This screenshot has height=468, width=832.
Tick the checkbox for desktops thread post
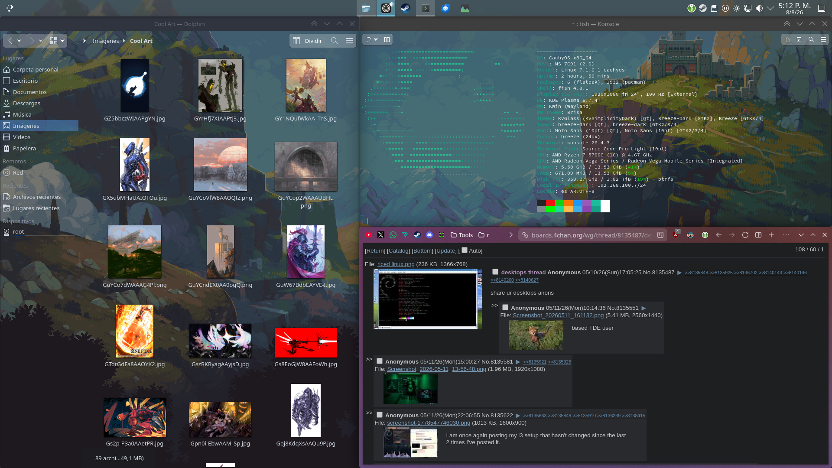point(495,272)
